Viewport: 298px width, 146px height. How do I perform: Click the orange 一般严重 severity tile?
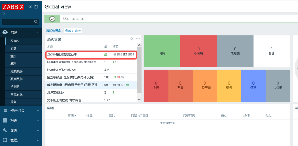pos(205,85)
